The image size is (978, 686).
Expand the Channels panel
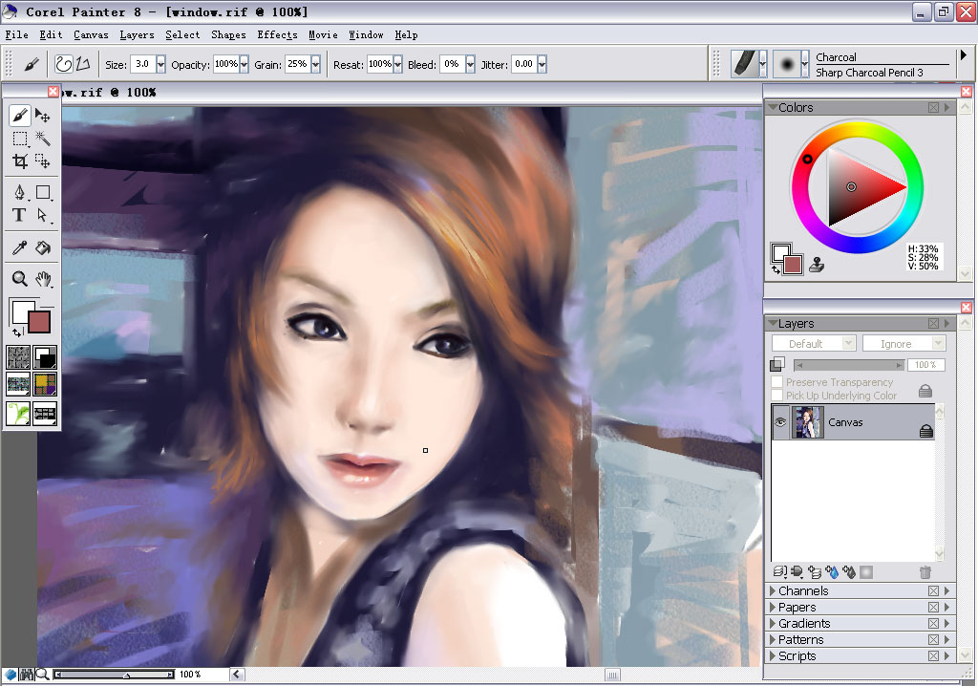click(x=773, y=591)
